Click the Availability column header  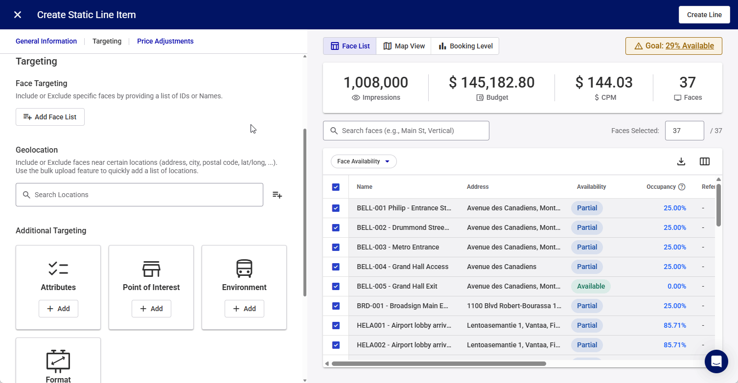tap(591, 187)
